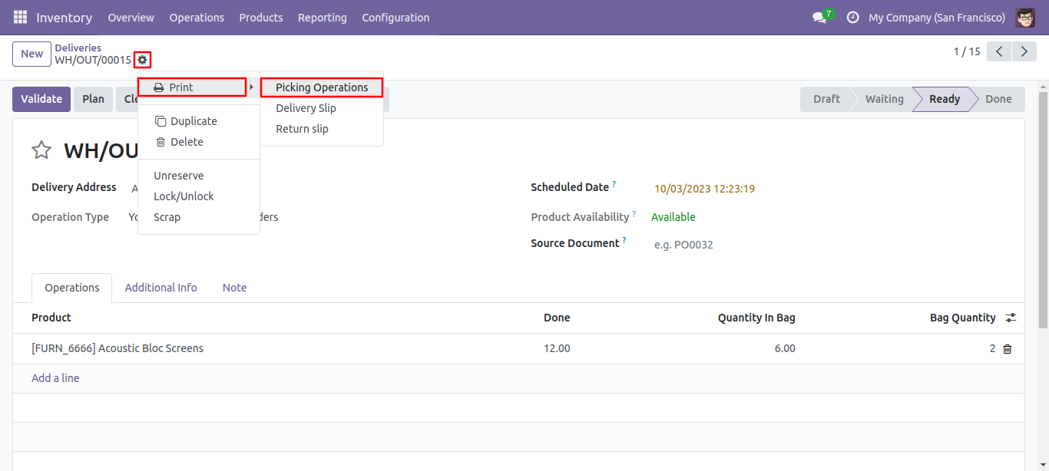Click the help tooltip beside Source Document

(624, 240)
